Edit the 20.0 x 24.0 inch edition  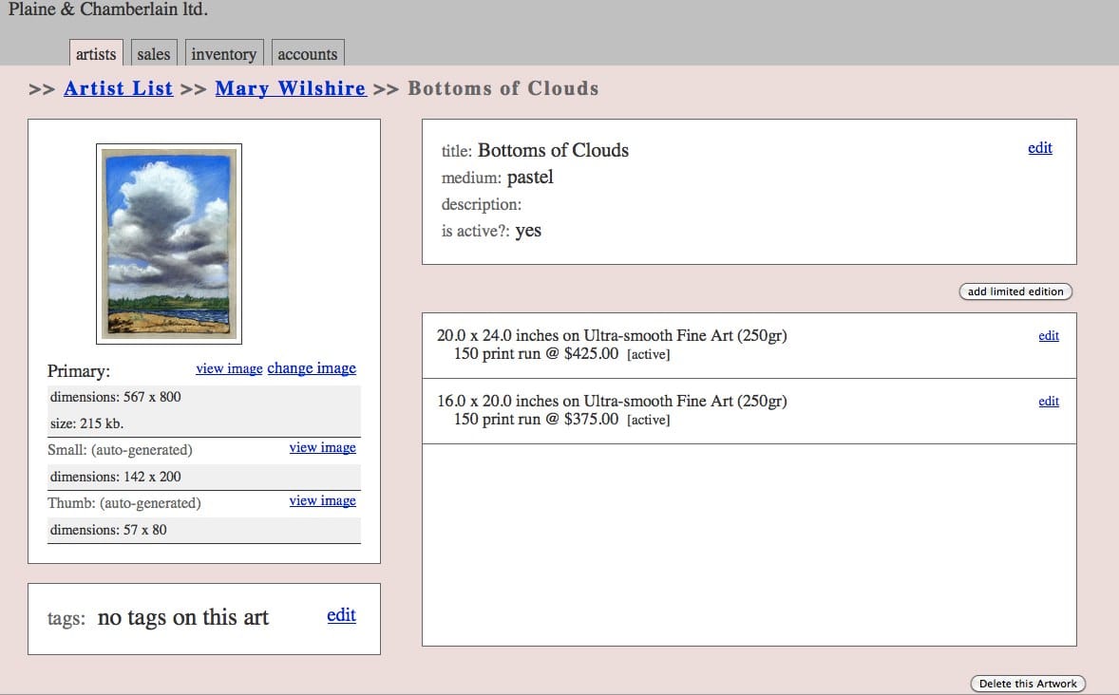[x=1048, y=336]
